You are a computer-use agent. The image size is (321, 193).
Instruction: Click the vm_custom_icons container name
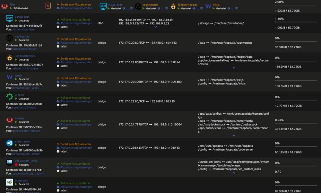pyautogui.click(x=26, y=161)
